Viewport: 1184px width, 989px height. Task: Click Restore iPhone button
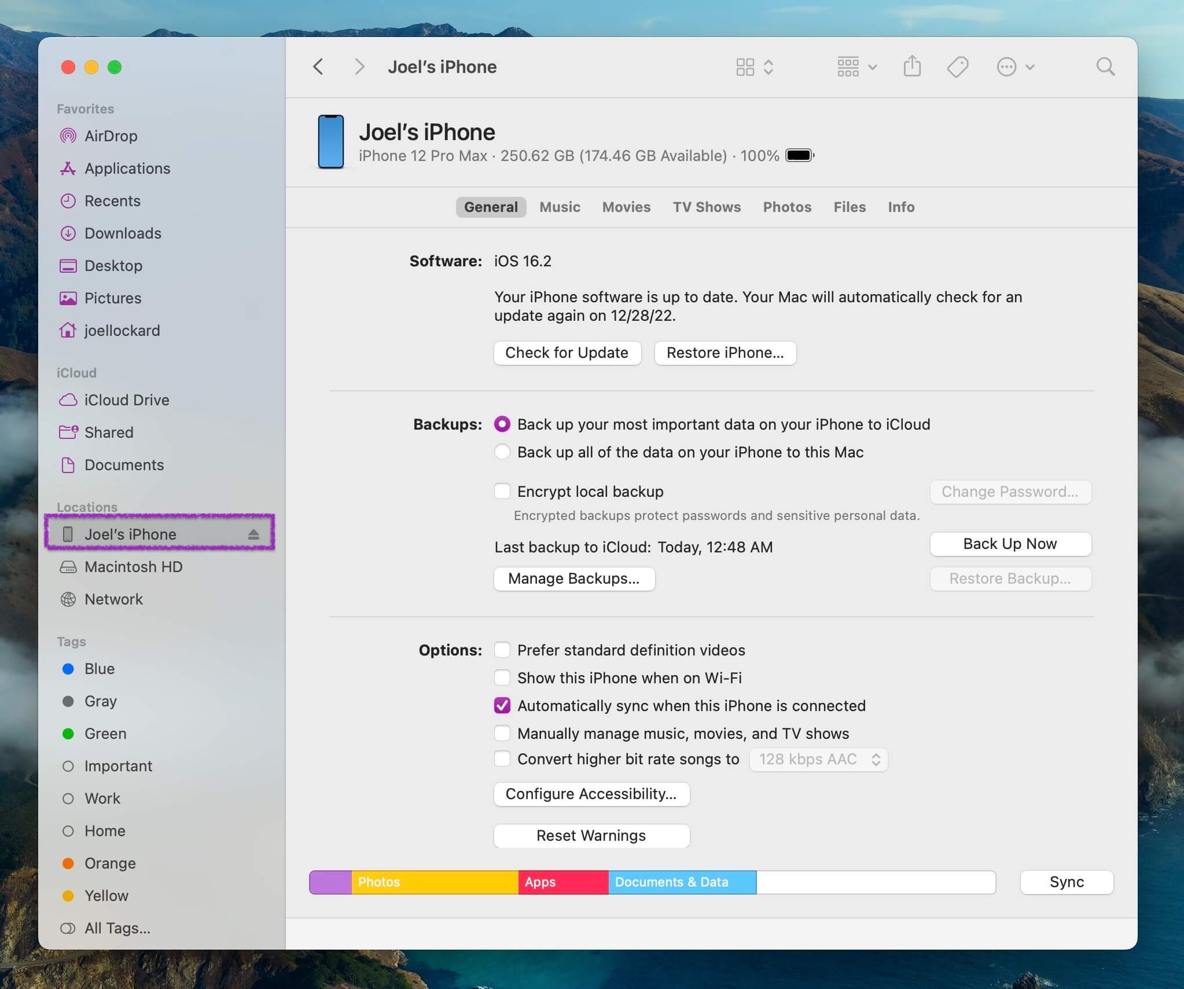(725, 353)
